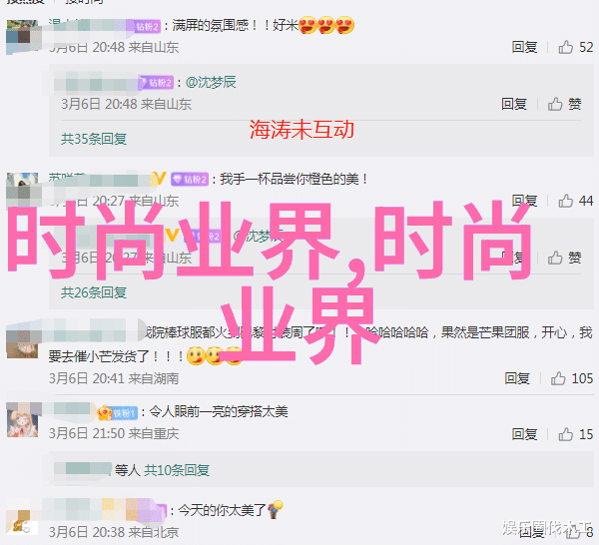This screenshot has height=545, width=599.
Task: Like the 20:27 sub-reply from 山东
Action: pyautogui.click(x=565, y=258)
